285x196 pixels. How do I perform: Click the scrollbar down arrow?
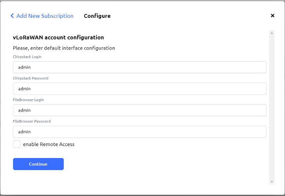tap(272, 181)
